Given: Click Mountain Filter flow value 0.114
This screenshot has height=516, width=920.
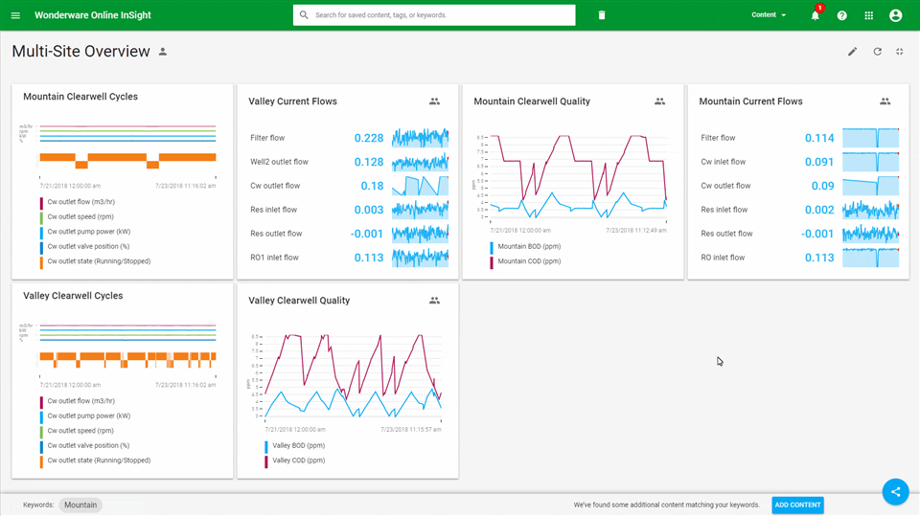Looking at the screenshot, I should tap(819, 138).
